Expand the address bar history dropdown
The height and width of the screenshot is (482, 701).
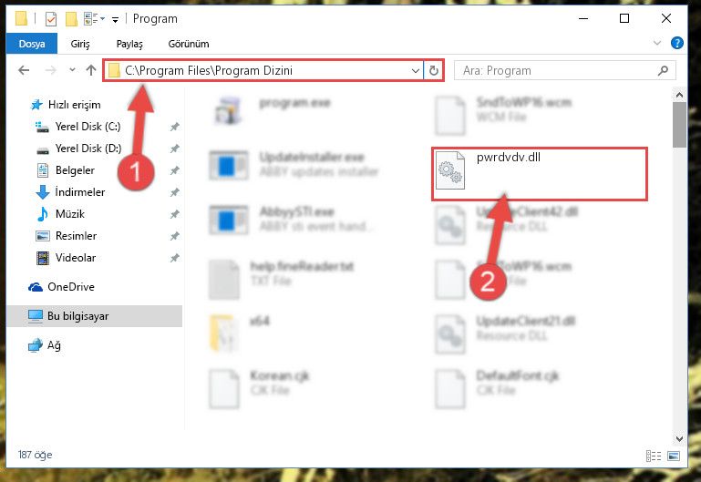tap(416, 70)
